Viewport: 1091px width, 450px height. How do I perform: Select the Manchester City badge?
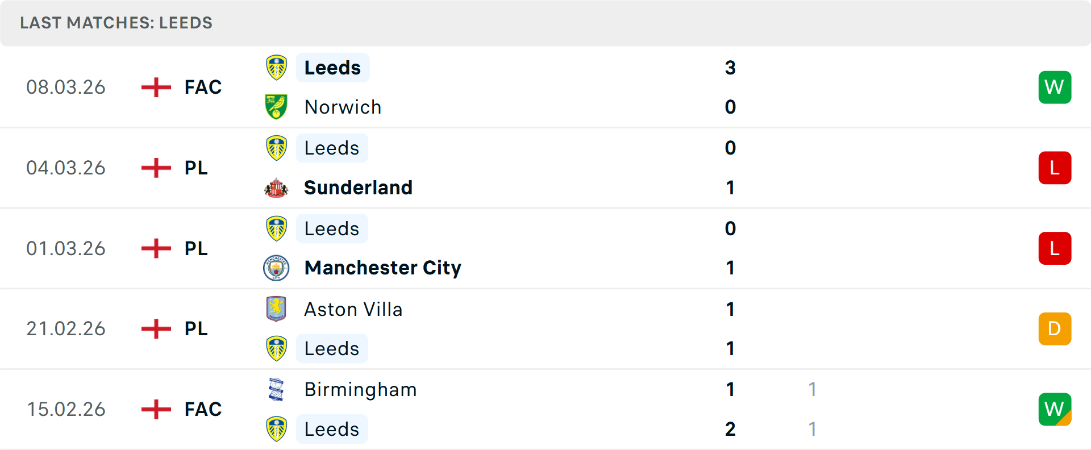click(x=276, y=268)
